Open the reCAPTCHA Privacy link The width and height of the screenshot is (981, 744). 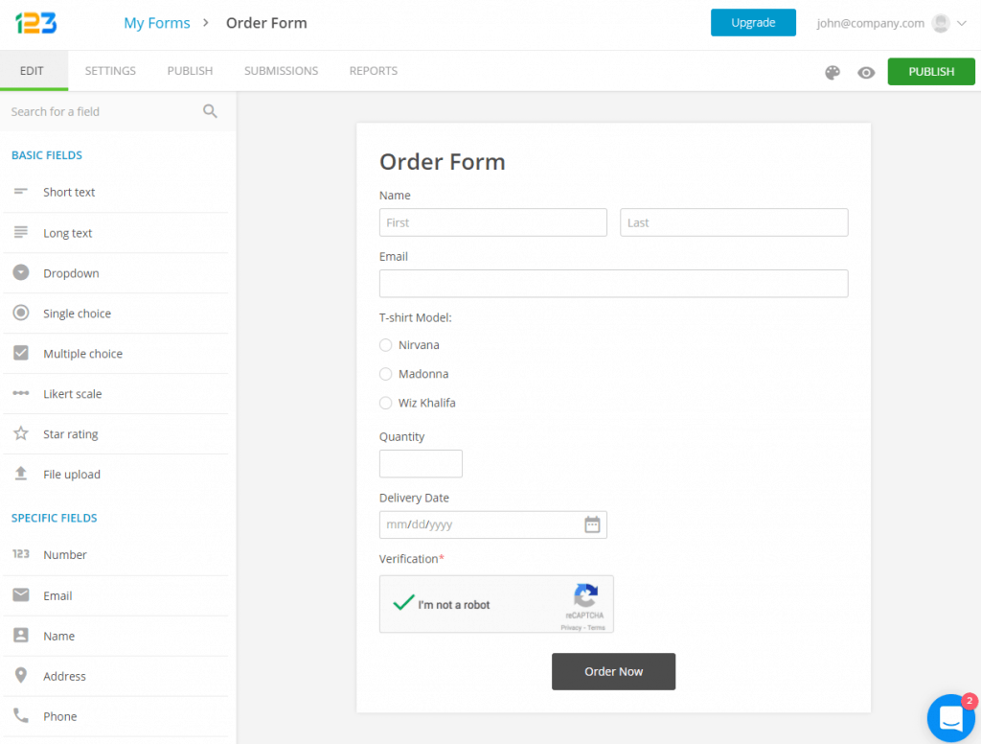point(570,628)
